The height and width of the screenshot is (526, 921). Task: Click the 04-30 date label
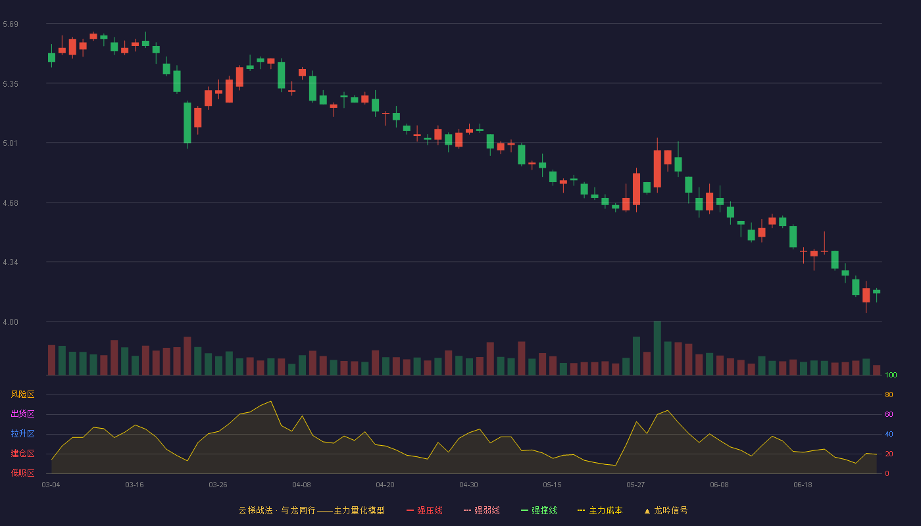468,485
